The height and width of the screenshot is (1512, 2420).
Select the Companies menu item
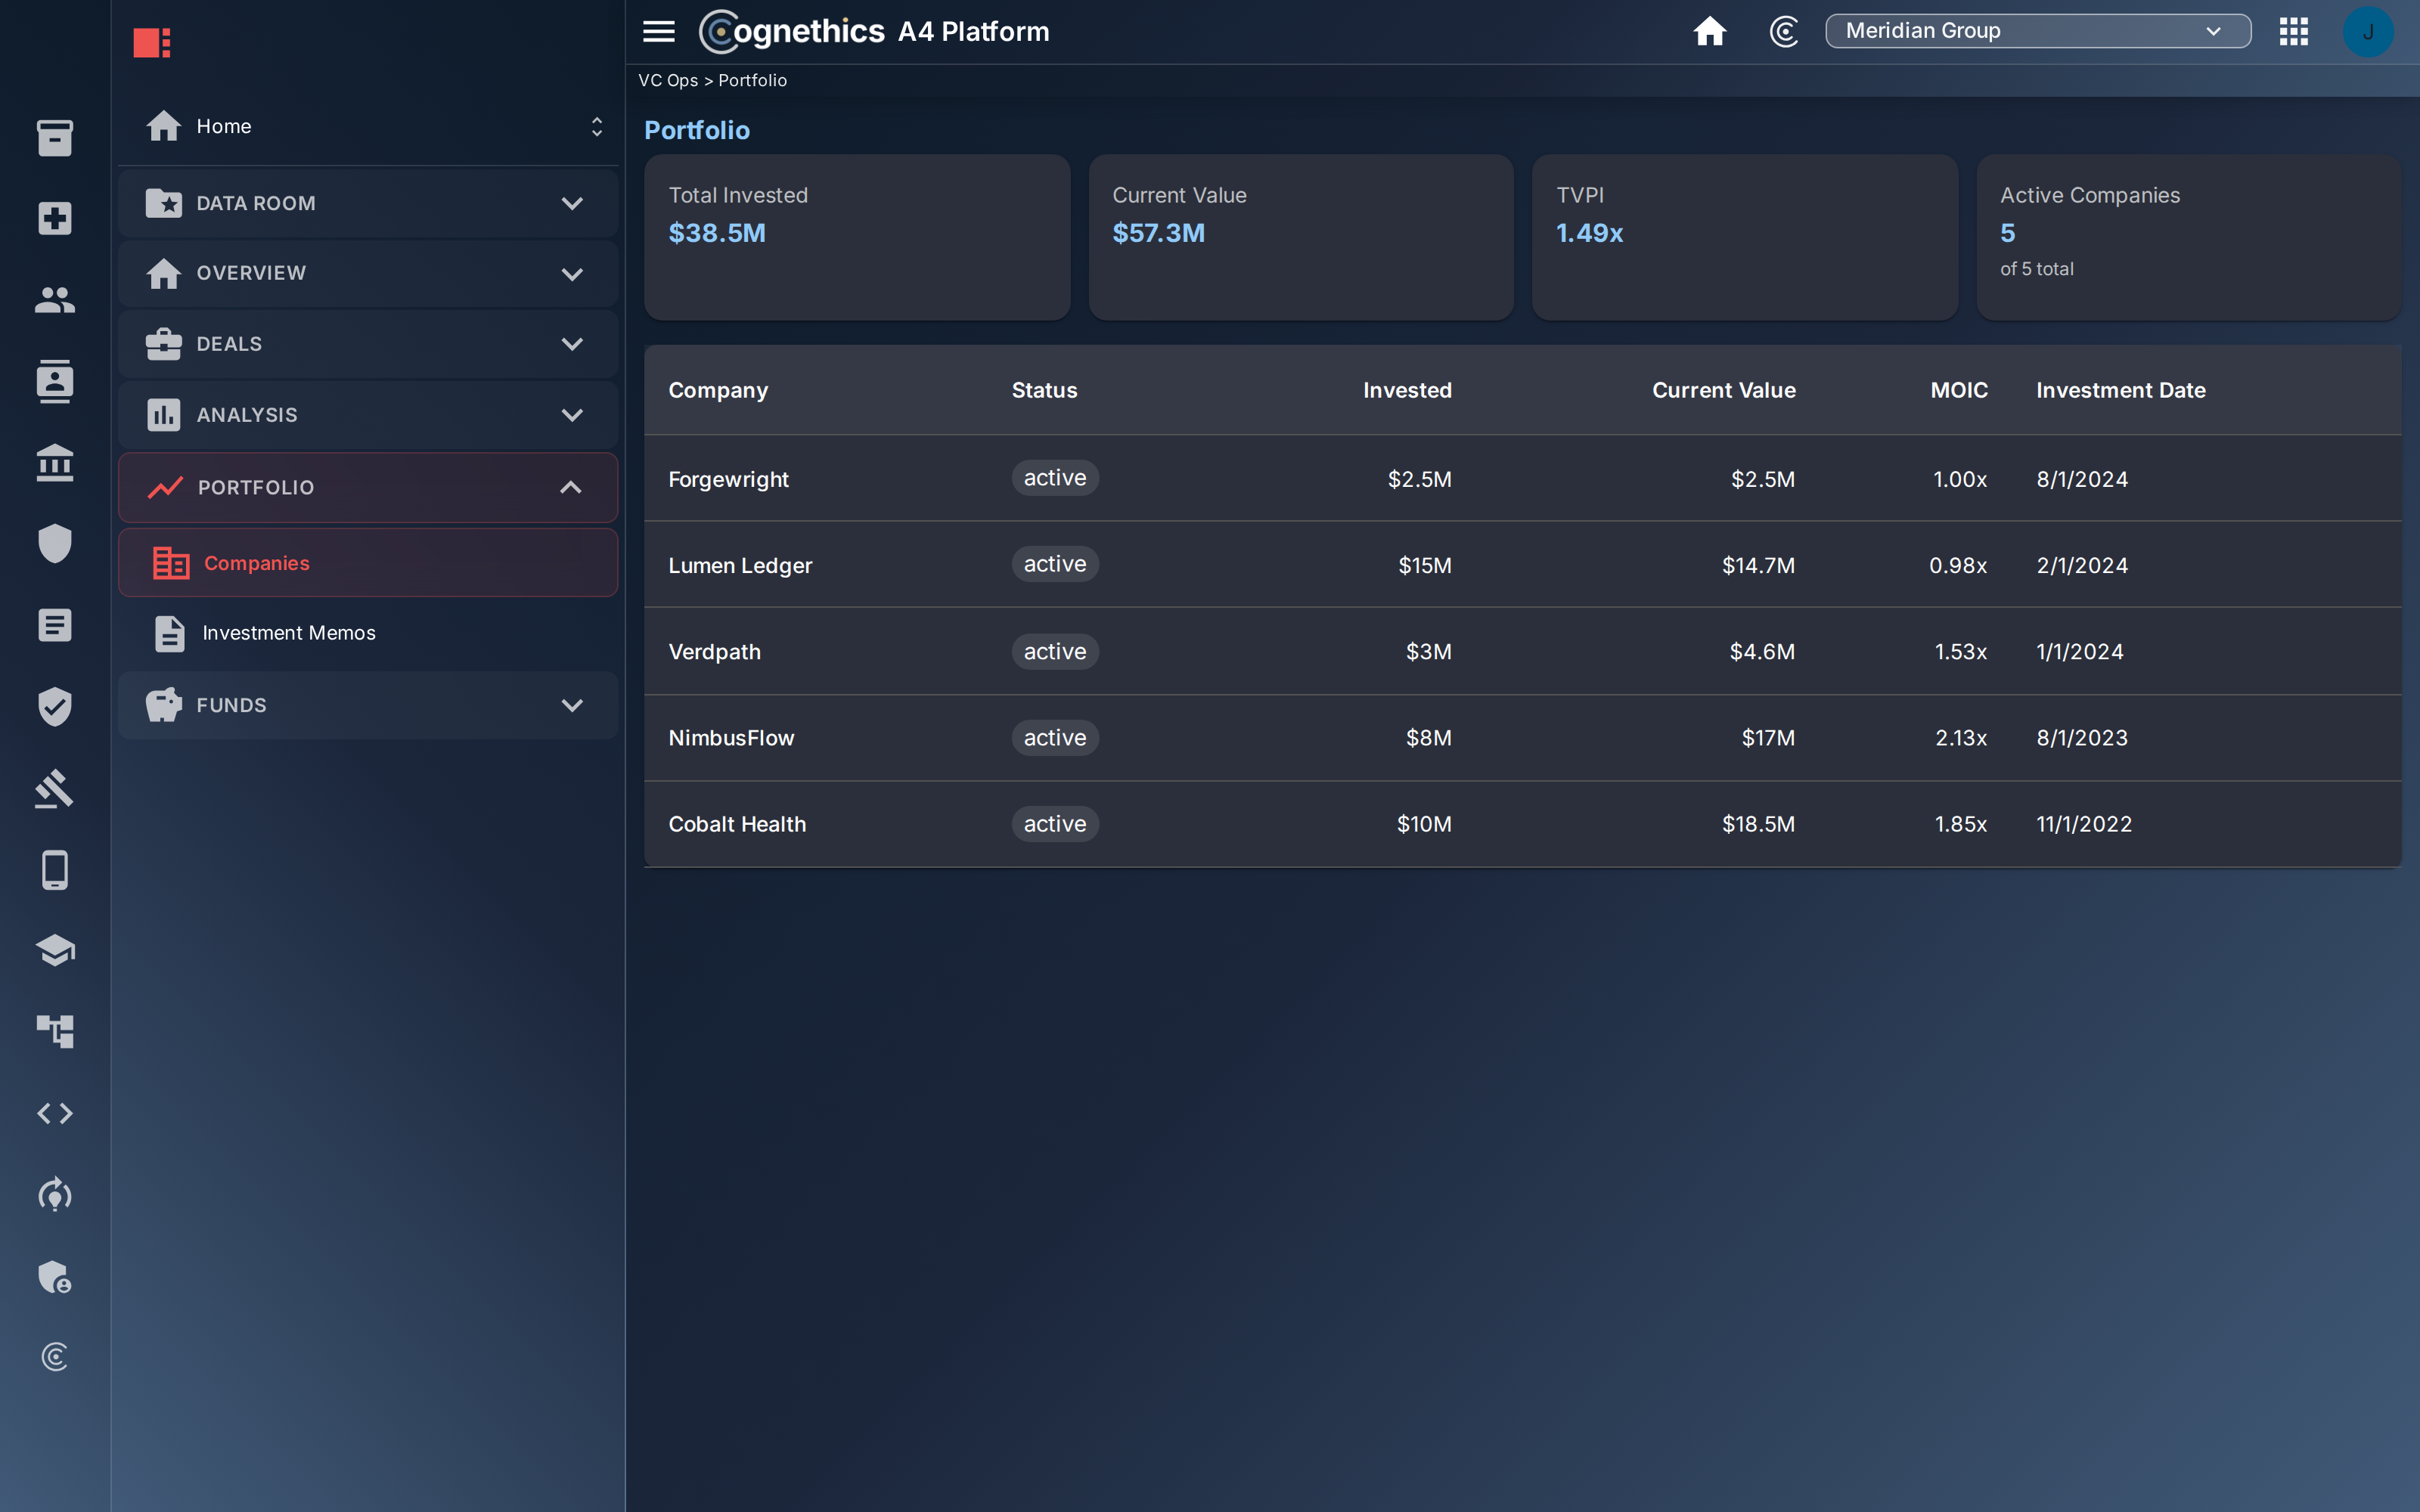pyautogui.click(x=368, y=563)
